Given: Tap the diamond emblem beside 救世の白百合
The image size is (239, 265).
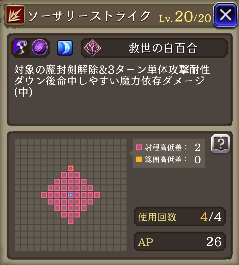Looking at the screenshot, I should point(93,48).
